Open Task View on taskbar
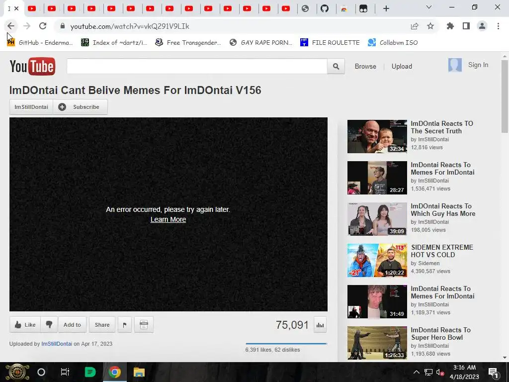The height and width of the screenshot is (382, 509). pyautogui.click(x=65, y=372)
